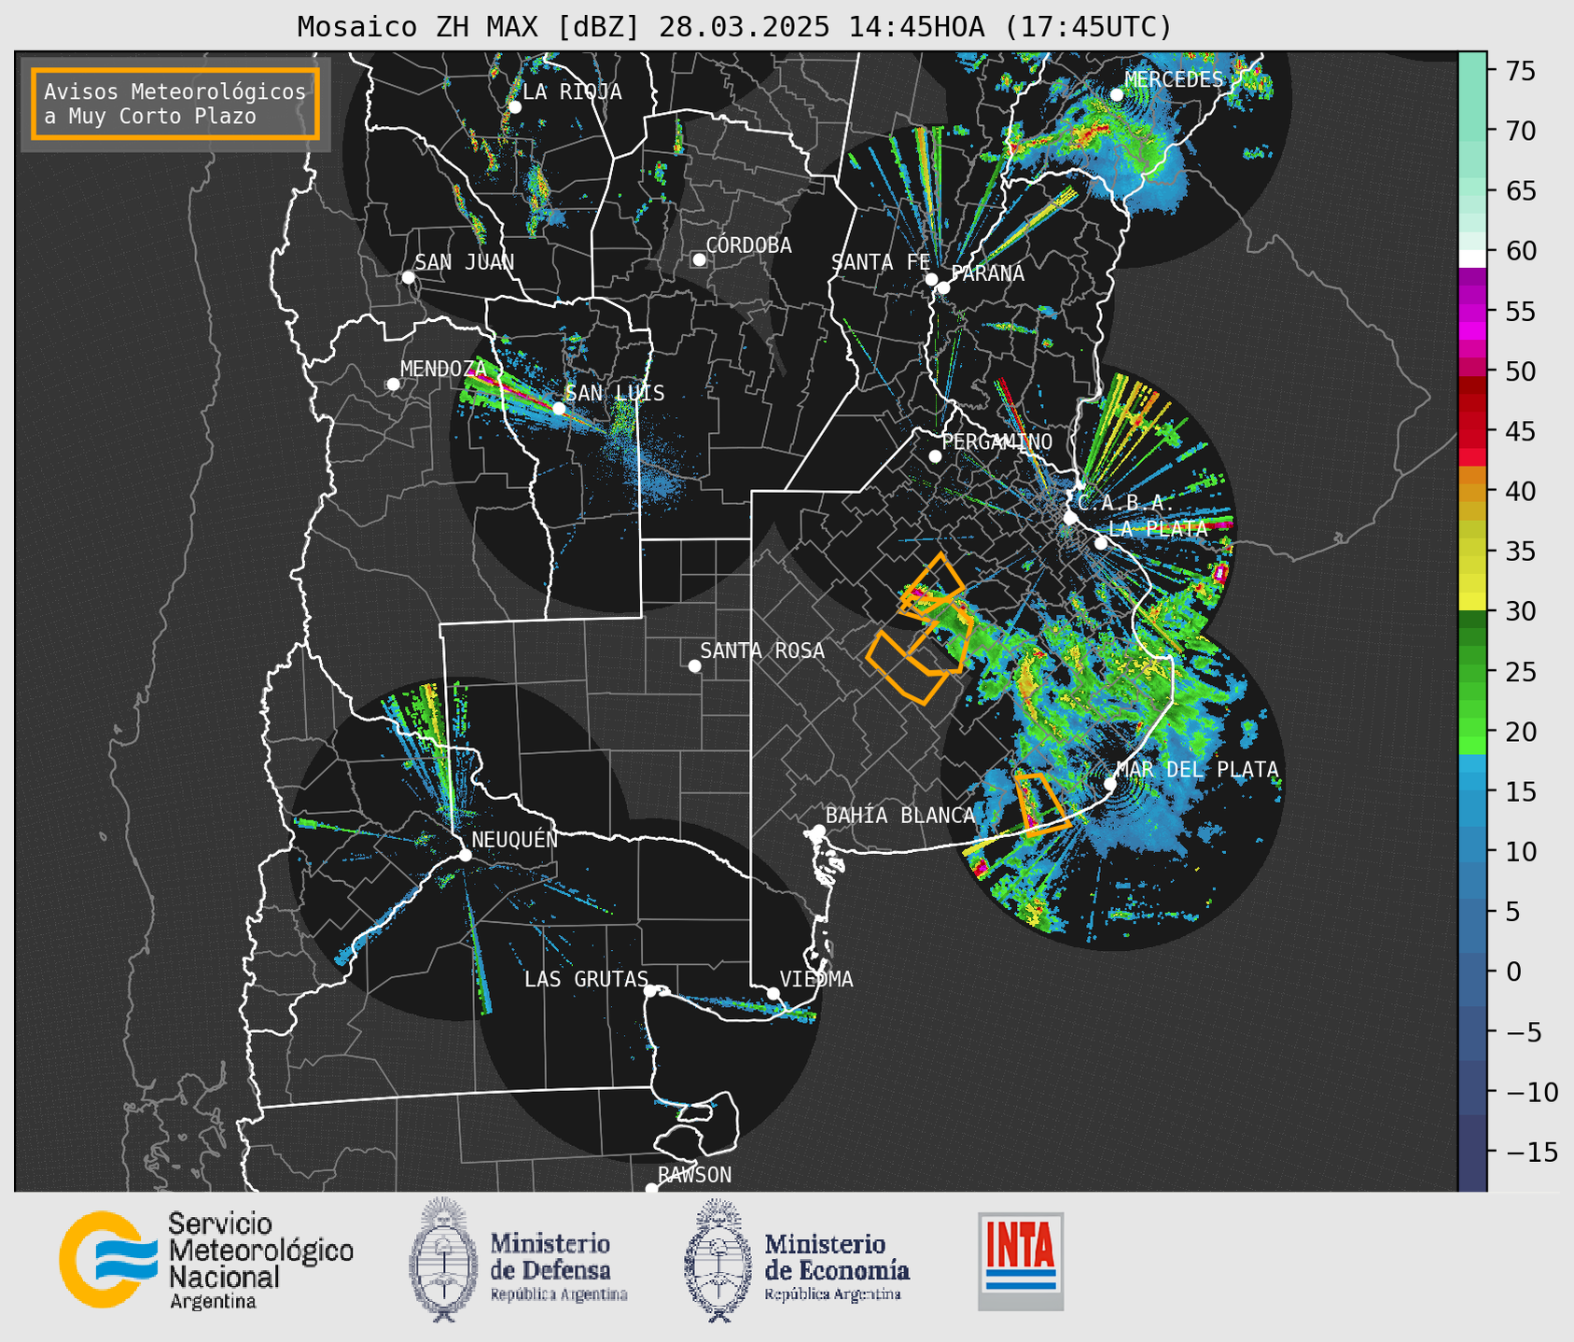Click the Pergamino city marker dot

coord(935,456)
